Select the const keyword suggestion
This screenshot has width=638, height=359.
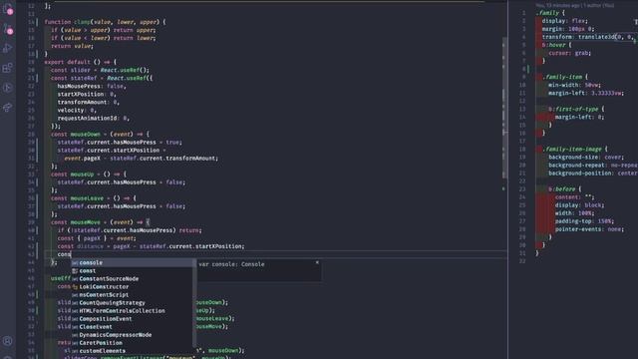point(132,270)
